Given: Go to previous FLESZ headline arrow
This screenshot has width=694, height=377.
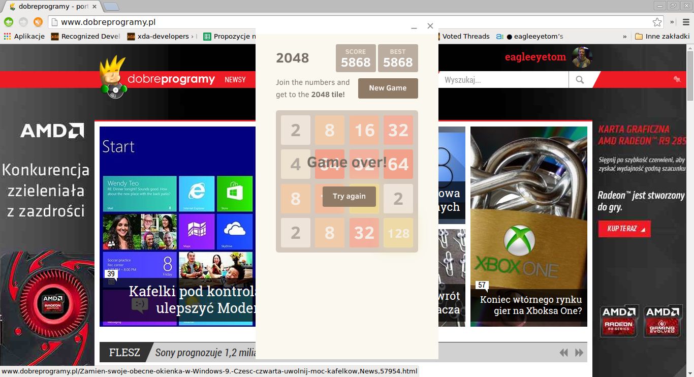Looking at the screenshot, I should pos(563,353).
